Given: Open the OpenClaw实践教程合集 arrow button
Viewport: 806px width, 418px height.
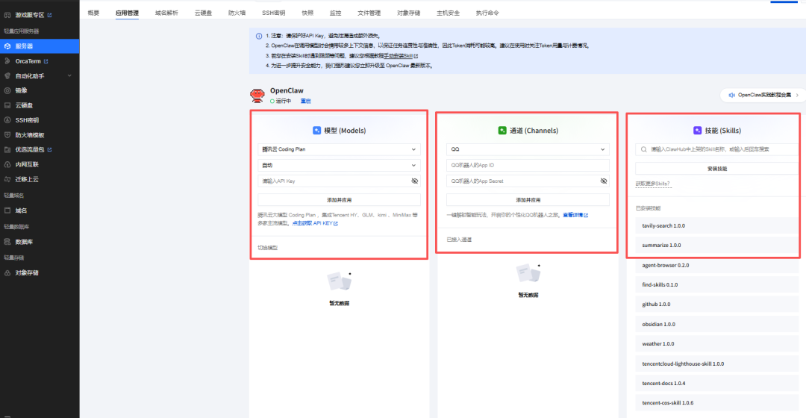Looking at the screenshot, I should 797,95.
